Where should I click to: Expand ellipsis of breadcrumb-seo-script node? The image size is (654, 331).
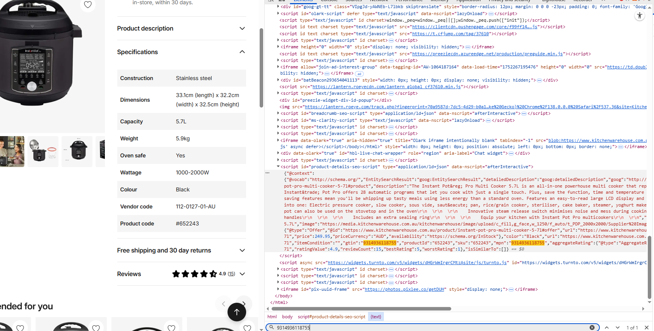(524, 113)
